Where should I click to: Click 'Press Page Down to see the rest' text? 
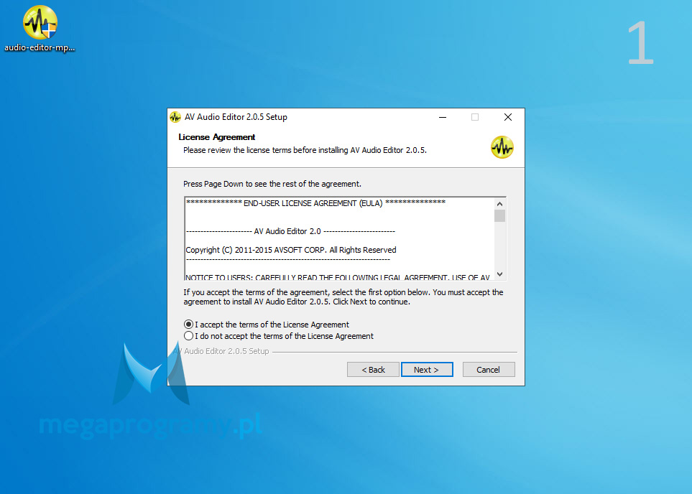coord(272,184)
